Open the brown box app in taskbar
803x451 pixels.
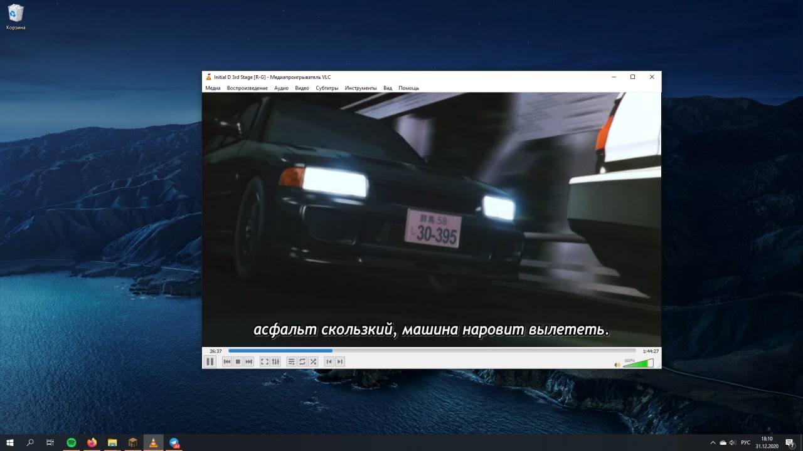pos(132,442)
